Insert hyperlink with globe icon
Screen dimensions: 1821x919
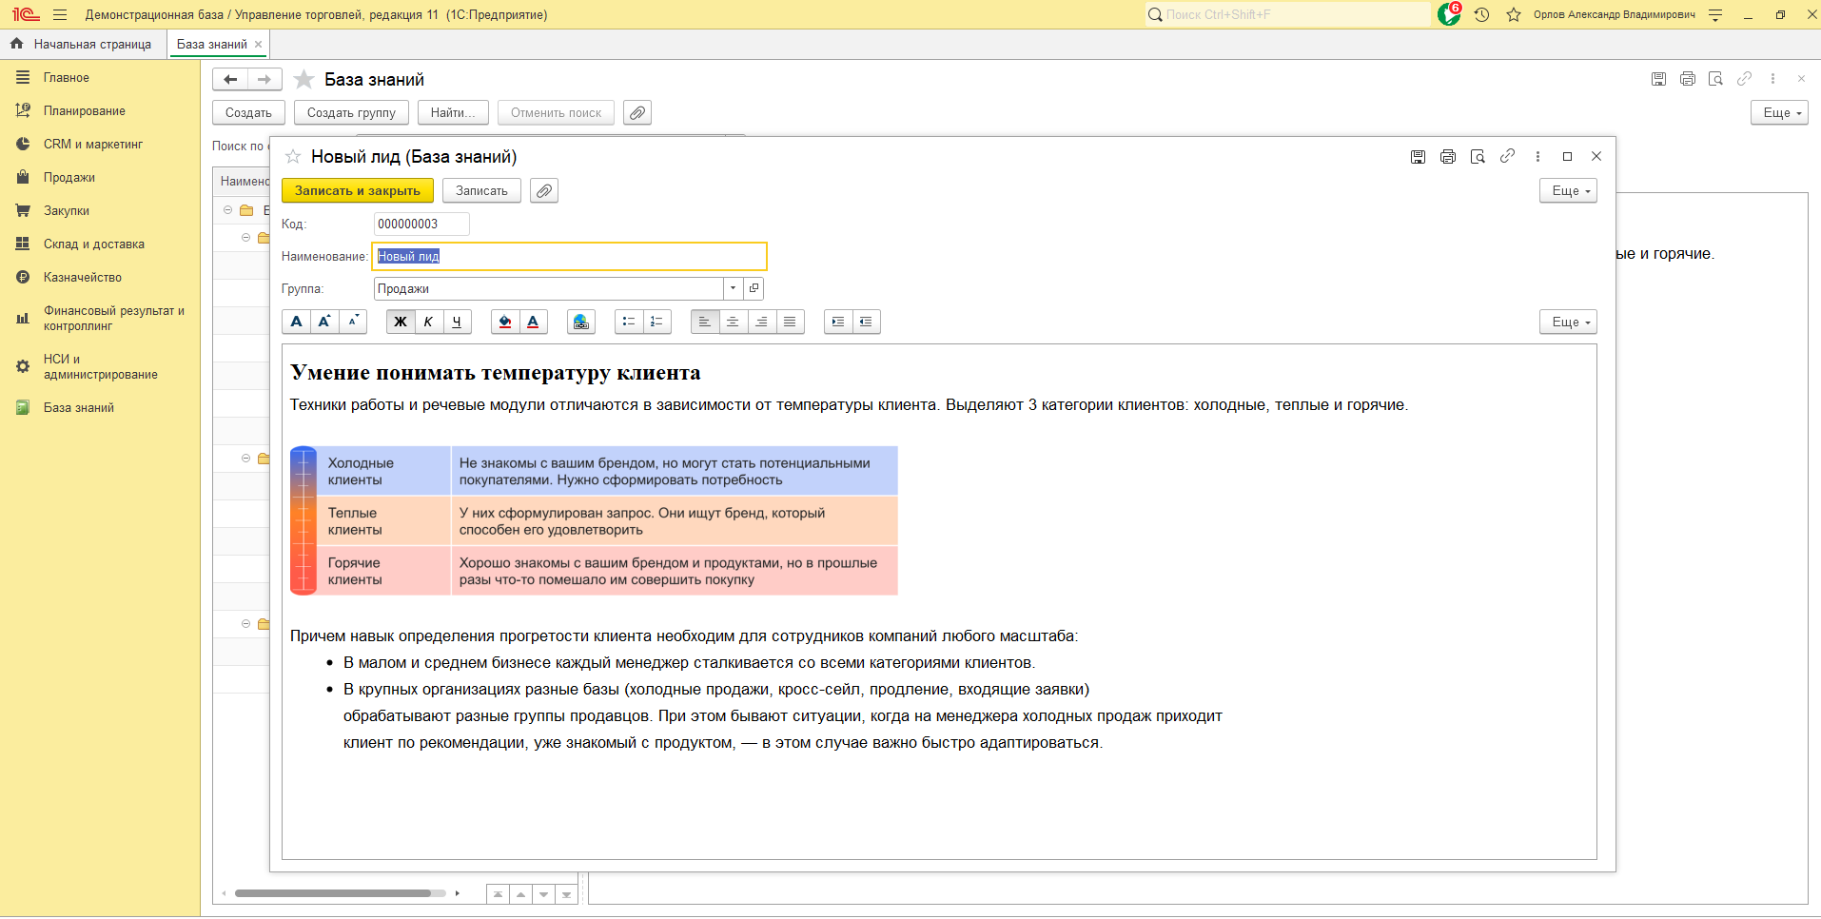(581, 322)
